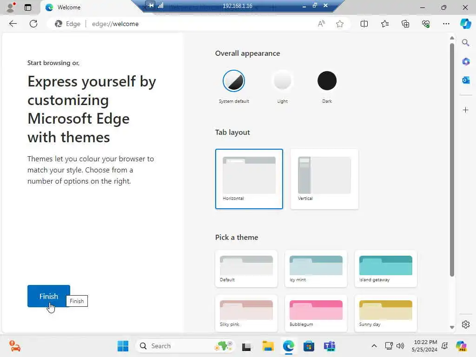Select System default appearance
The height and width of the screenshot is (357, 476).
tap(234, 81)
